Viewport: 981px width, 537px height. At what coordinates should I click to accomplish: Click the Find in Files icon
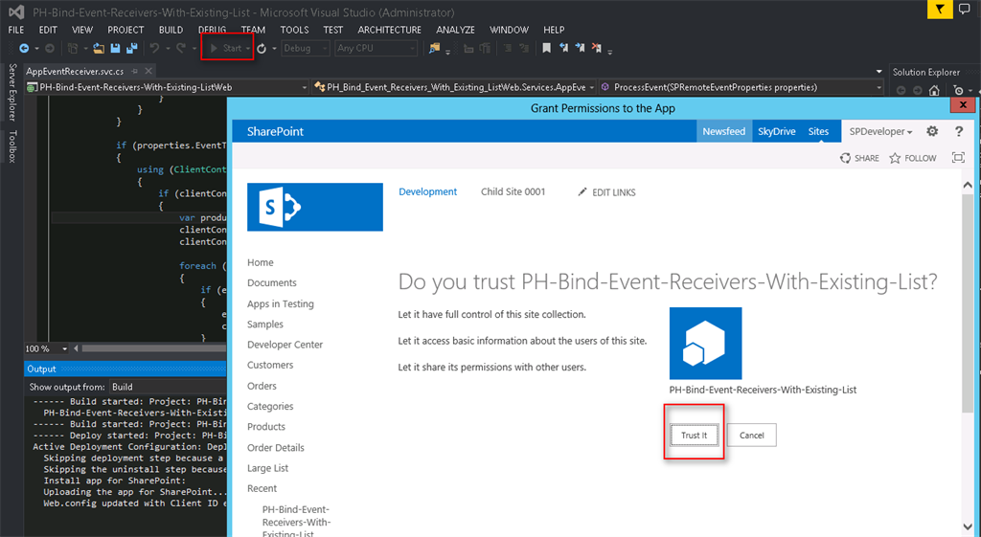[x=434, y=48]
